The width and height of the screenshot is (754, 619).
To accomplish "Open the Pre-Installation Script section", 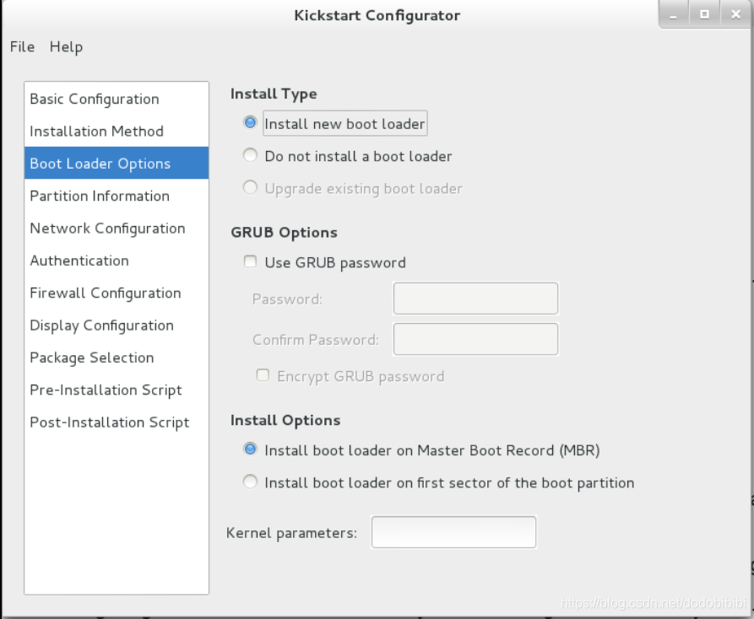I will (117, 390).
